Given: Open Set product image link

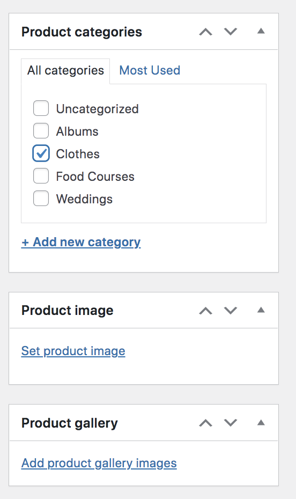Looking at the screenshot, I should [73, 351].
